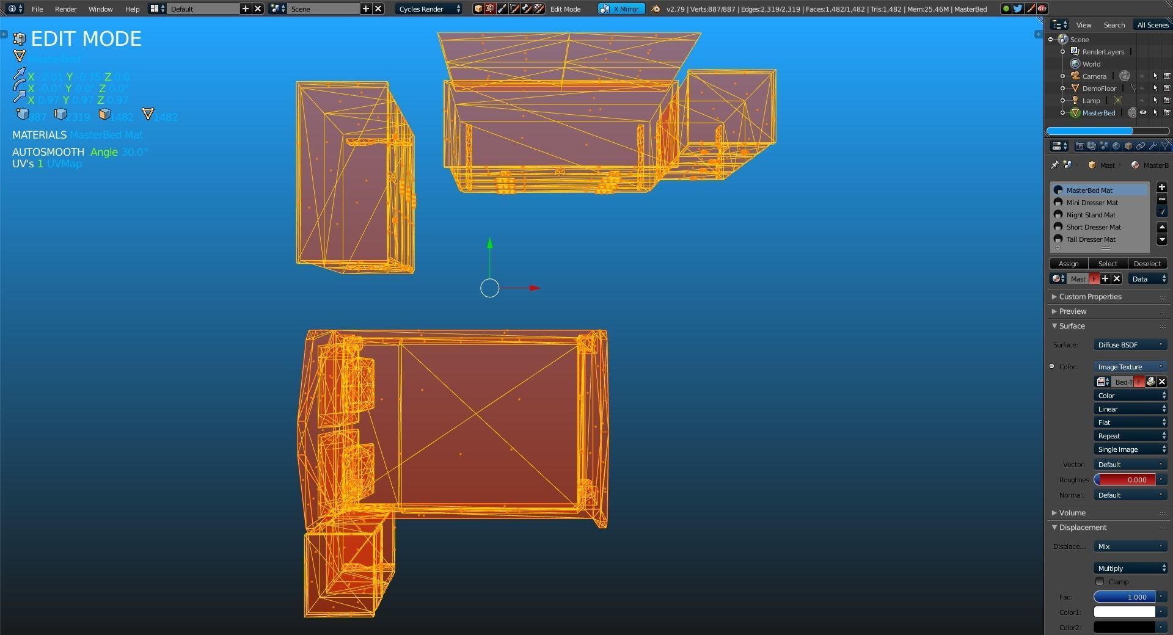This screenshot has width=1173, height=635.
Task: Open the Object properties cube tab
Action: coord(1128,146)
